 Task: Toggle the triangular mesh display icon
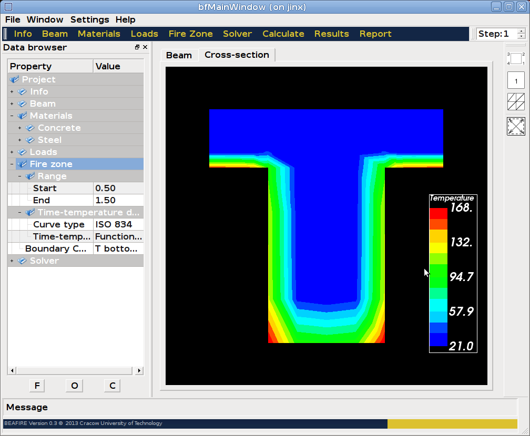click(516, 101)
